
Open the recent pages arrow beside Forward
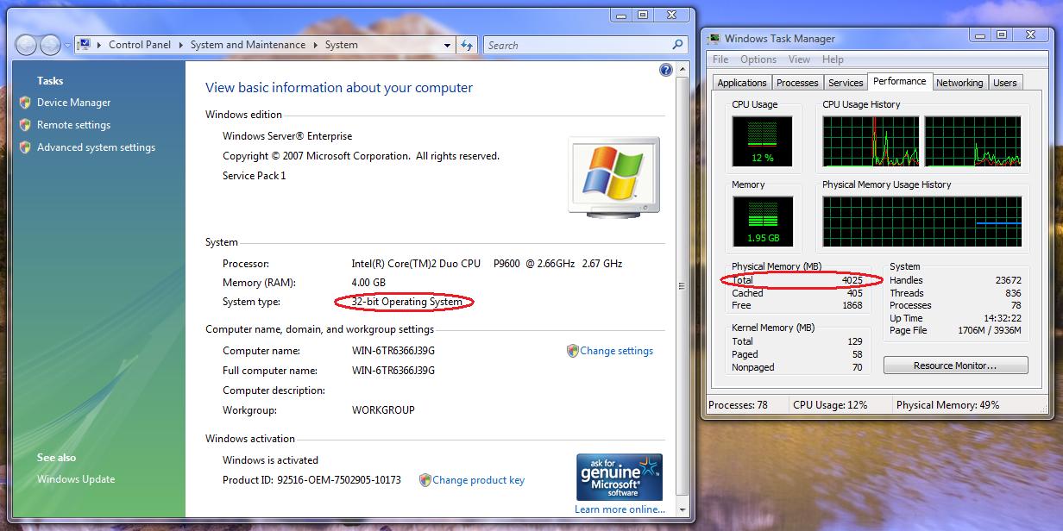(67, 46)
